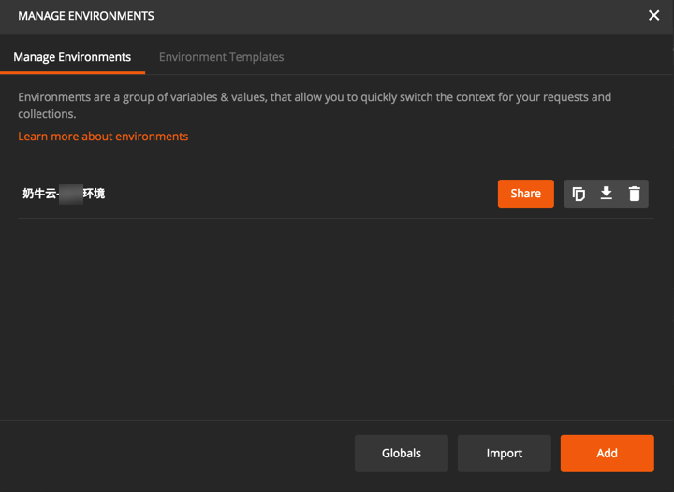Import an environment file
This screenshot has width=674, height=492.
(505, 454)
